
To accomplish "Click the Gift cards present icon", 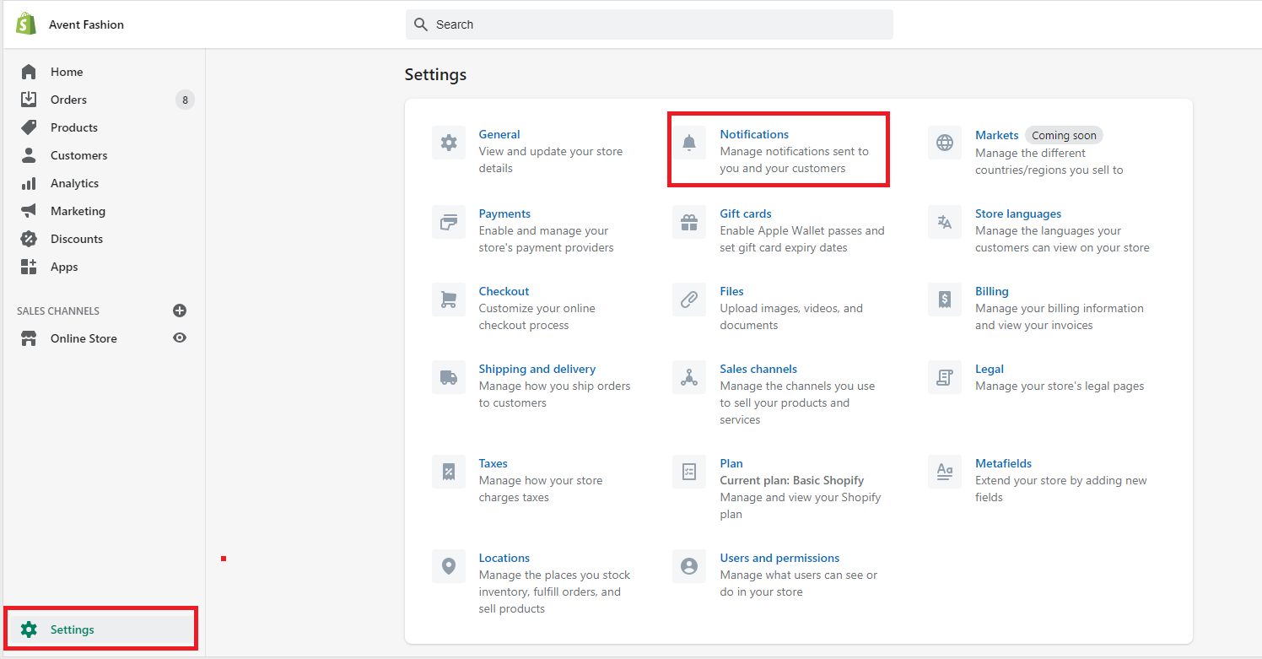I will point(689,222).
